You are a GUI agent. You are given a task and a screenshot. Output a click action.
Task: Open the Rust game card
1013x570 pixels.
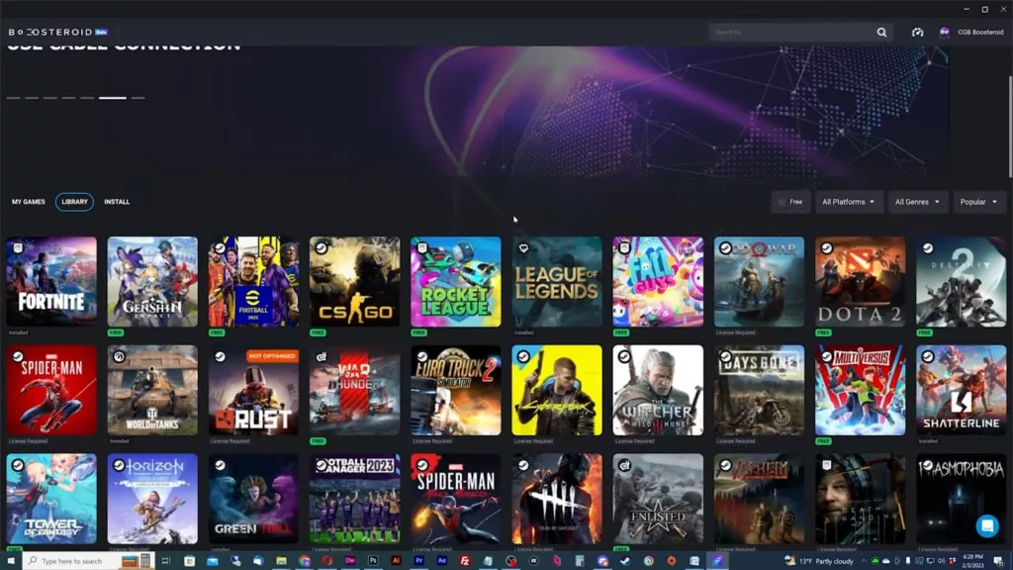(254, 390)
